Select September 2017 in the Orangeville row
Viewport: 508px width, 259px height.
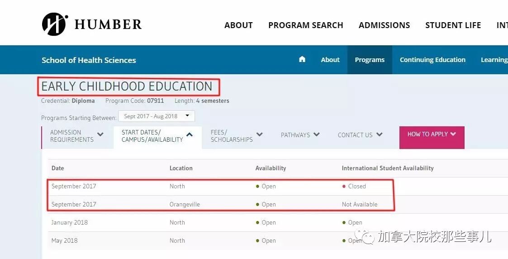pyautogui.click(x=74, y=204)
